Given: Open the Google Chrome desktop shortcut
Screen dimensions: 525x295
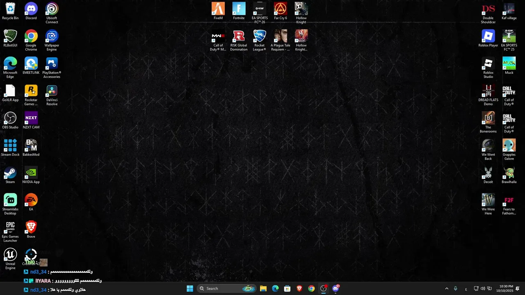Looking at the screenshot, I should click(31, 41).
